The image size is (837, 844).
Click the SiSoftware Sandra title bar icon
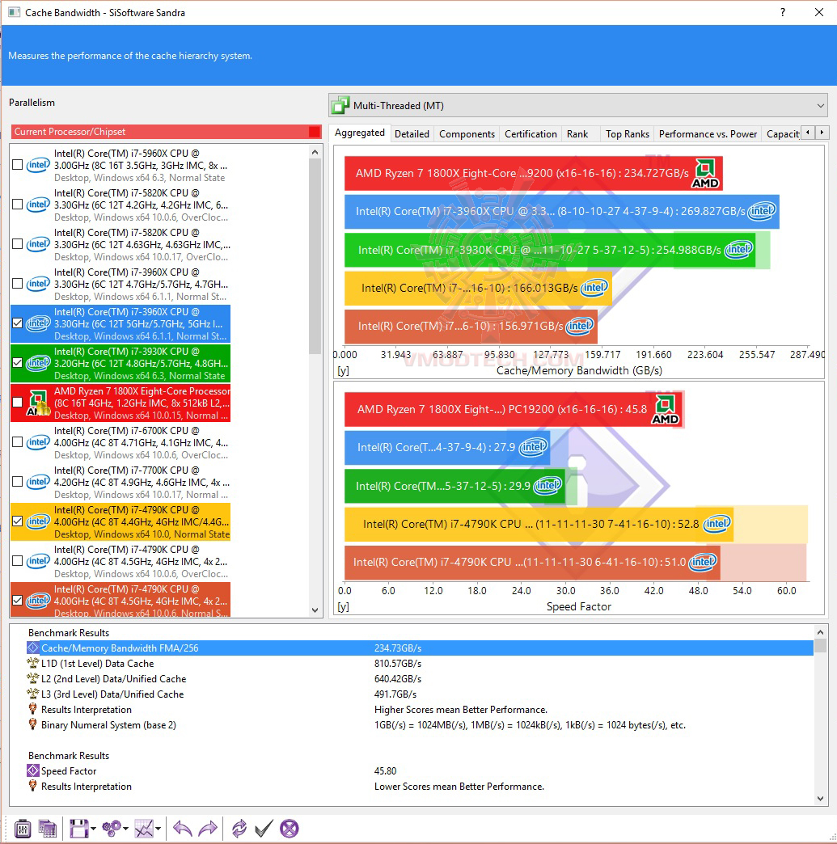pos(14,12)
